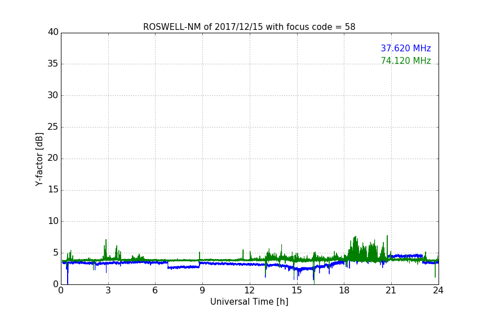Click the y-axis tick label 25
Image resolution: width=487 pixels, height=325 pixels.
click(x=53, y=126)
